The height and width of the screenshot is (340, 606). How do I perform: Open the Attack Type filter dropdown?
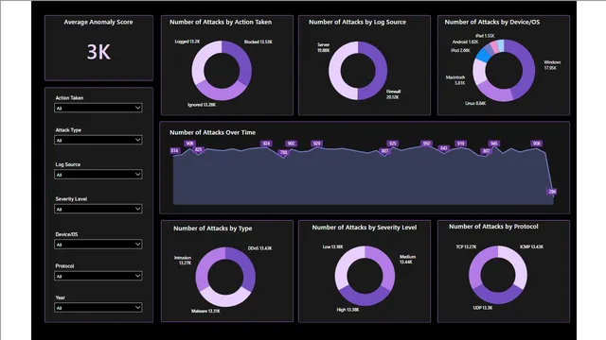[x=98, y=140]
